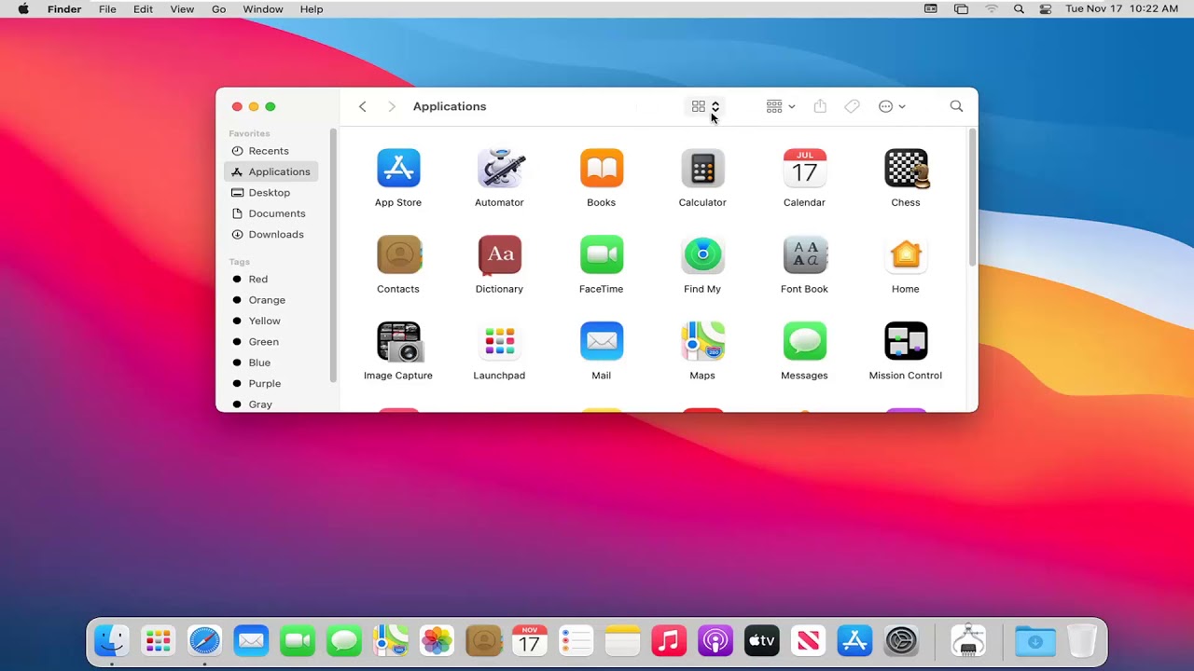Select Downloads in the sidebar

pyautogui.click(x=276, y=234)
